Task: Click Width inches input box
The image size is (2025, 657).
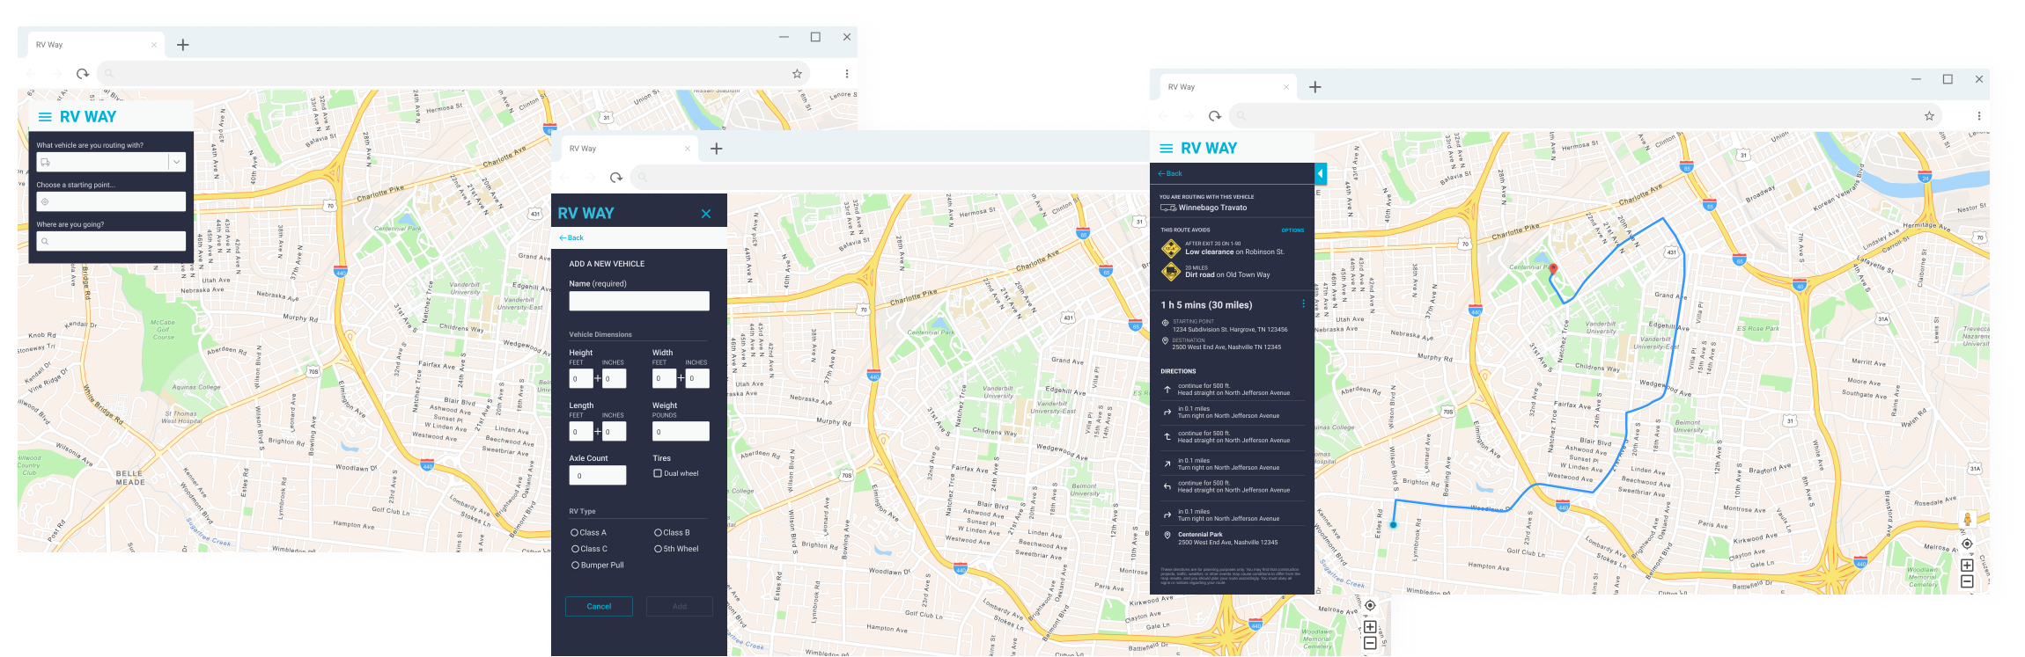Action: 697,378
